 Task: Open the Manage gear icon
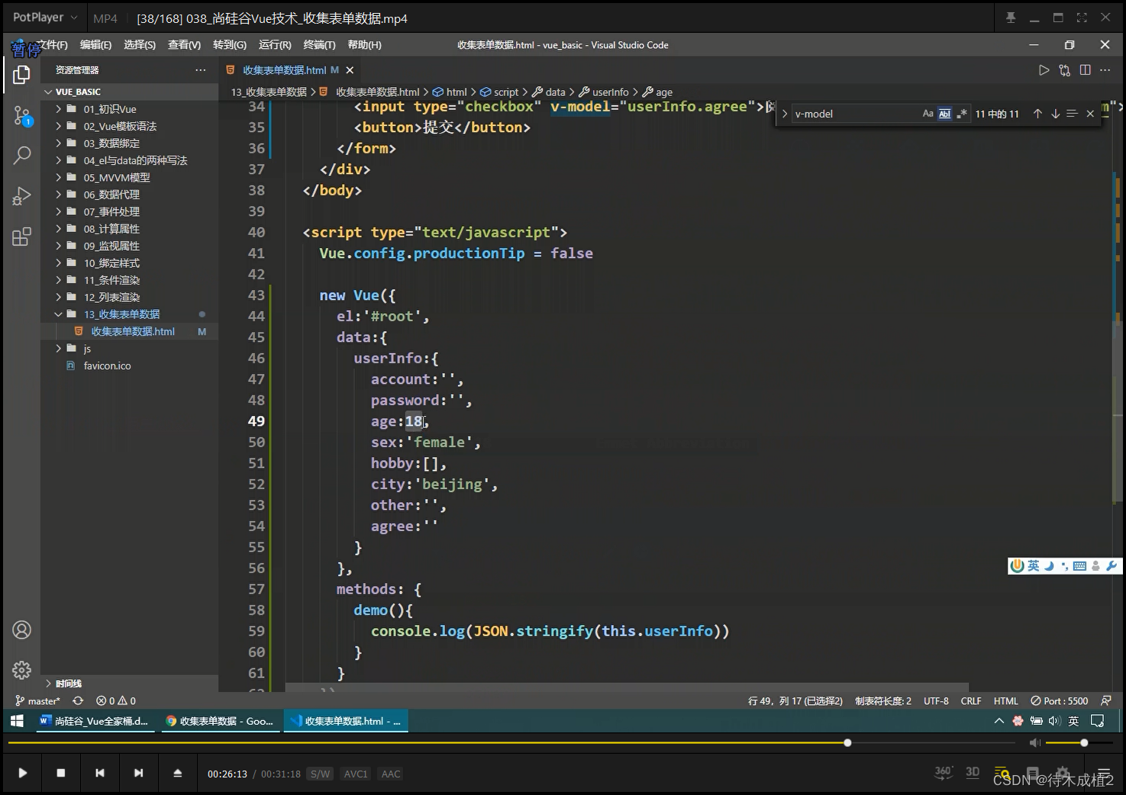tap(21, 670)
